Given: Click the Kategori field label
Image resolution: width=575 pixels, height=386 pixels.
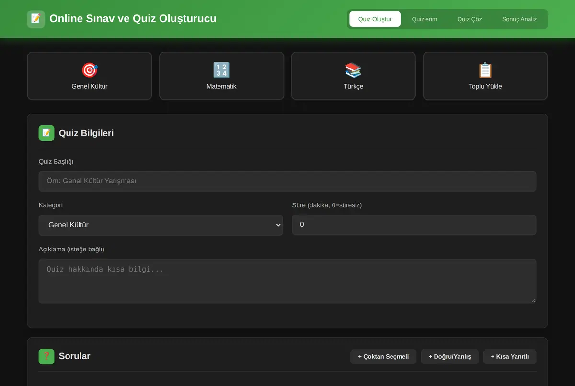Looking at the screenshot, I should pyautogui.click(x=51, y=205).
